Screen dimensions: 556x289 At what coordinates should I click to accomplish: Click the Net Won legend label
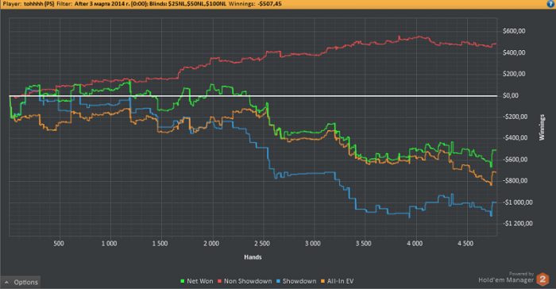click(200, 281)
